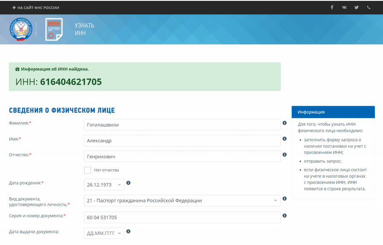The height and width of the screenshot is (245, 383).
Task: Show info tooltip next to Имя field
Action: tap(284, 139)
